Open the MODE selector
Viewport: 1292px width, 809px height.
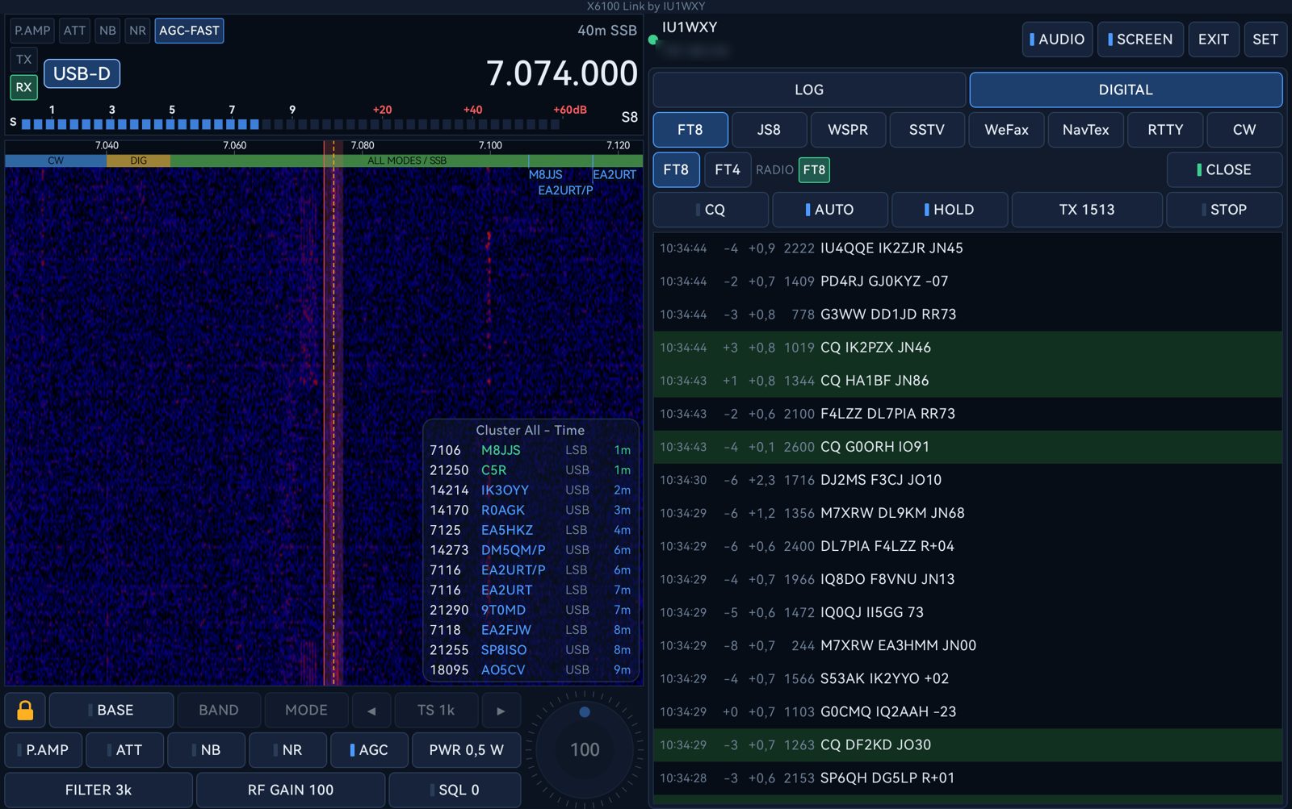[x=306, y=711]
